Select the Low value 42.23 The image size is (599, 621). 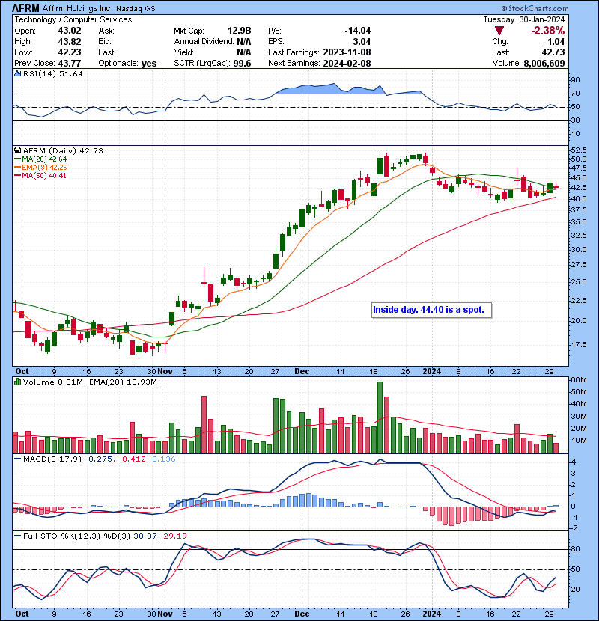click(x=70, y=52)
